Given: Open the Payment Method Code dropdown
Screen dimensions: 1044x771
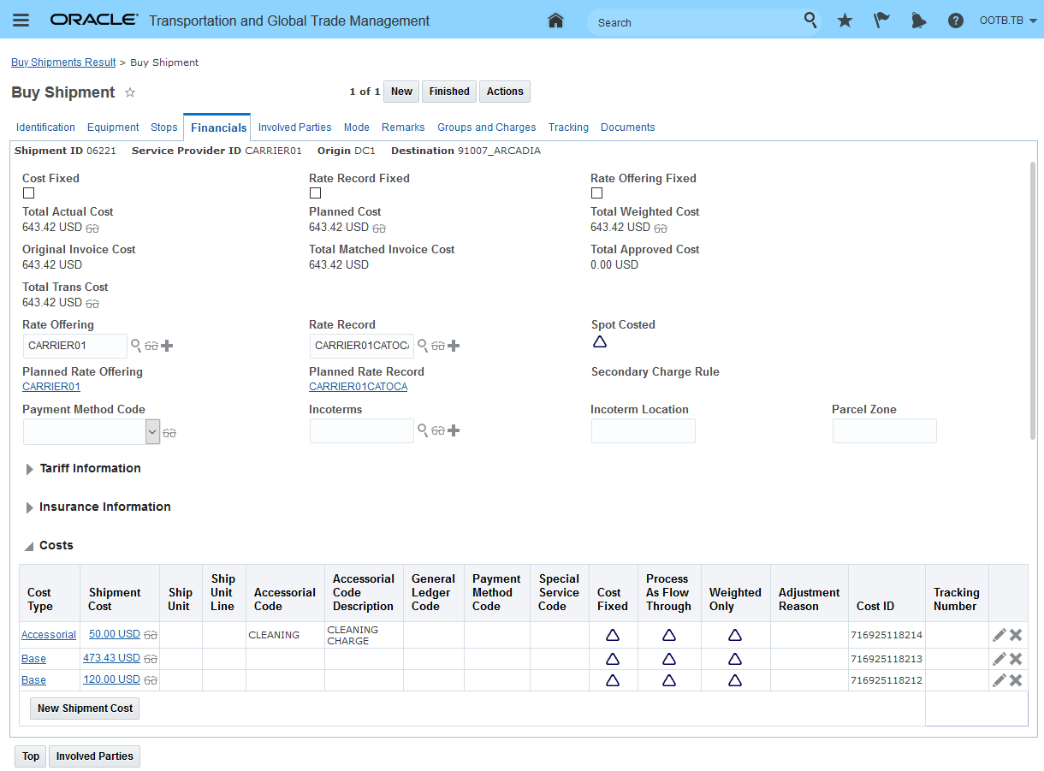Looking at the screenshot, I should coord(152,432).
